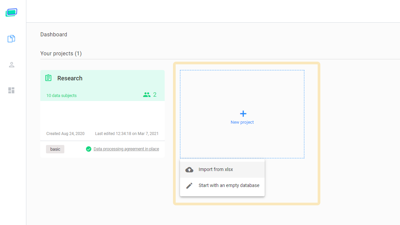
Task: Click the New project label
Action: point(242,122)
